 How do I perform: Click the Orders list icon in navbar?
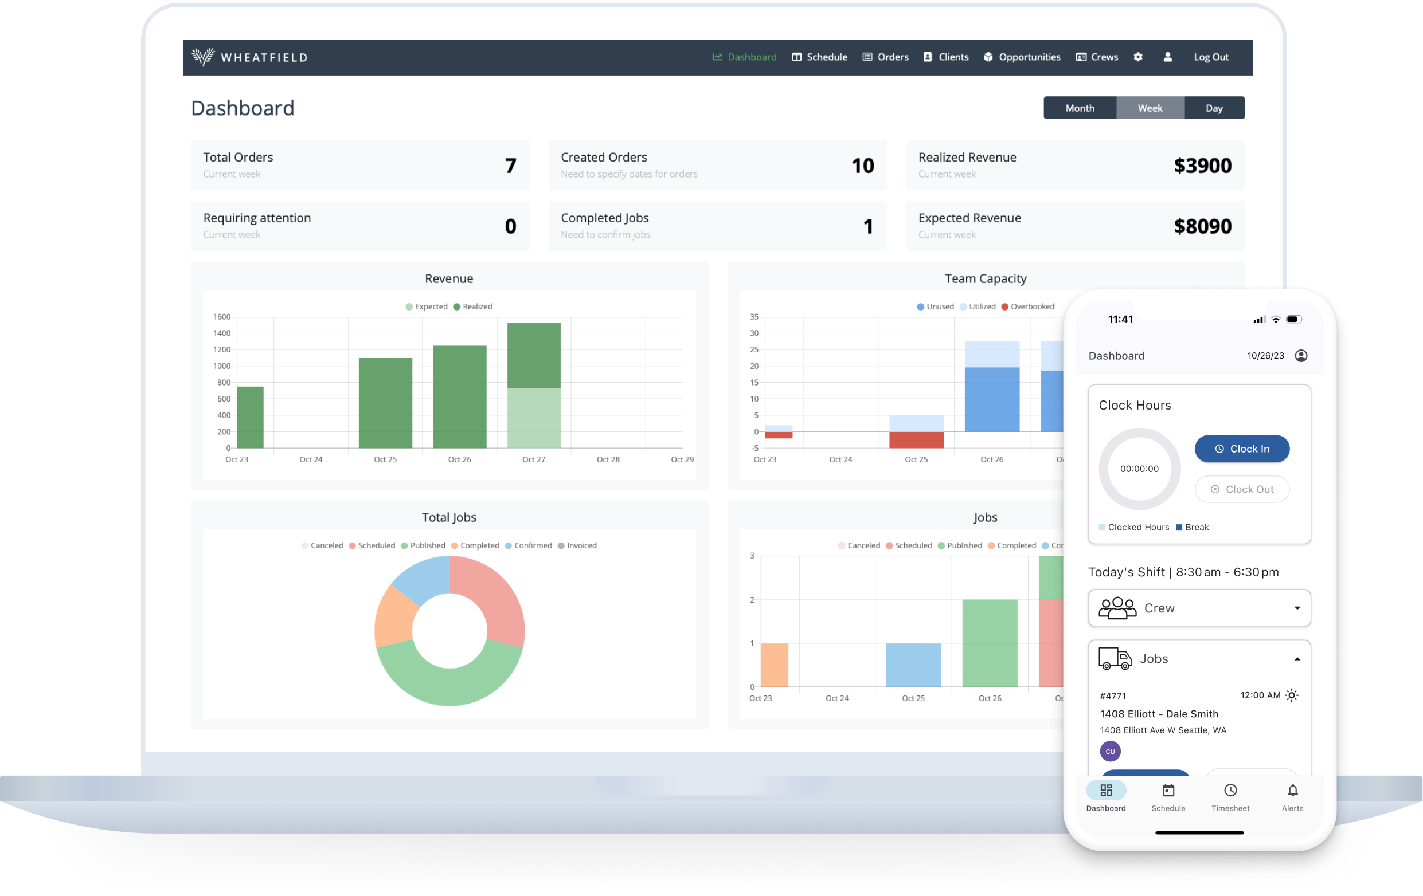(867, 57)
